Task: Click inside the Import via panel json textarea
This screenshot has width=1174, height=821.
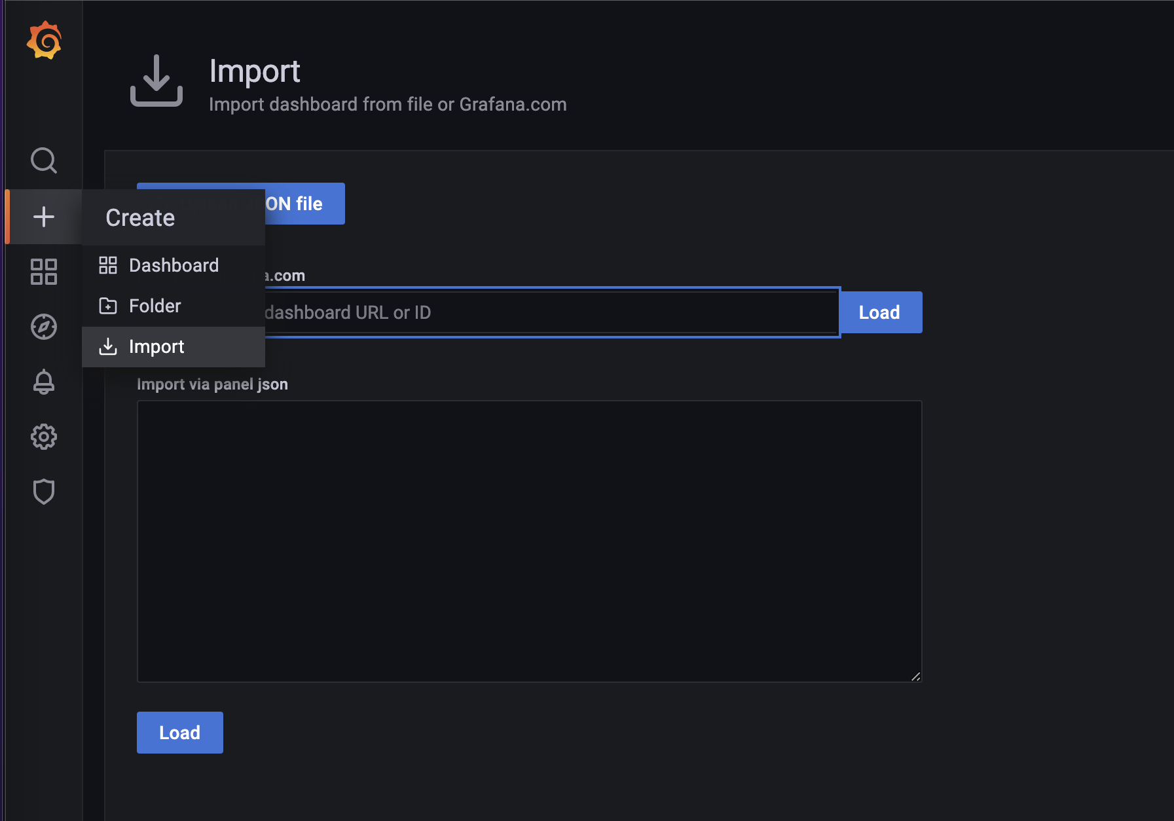Action: point(529,541)
